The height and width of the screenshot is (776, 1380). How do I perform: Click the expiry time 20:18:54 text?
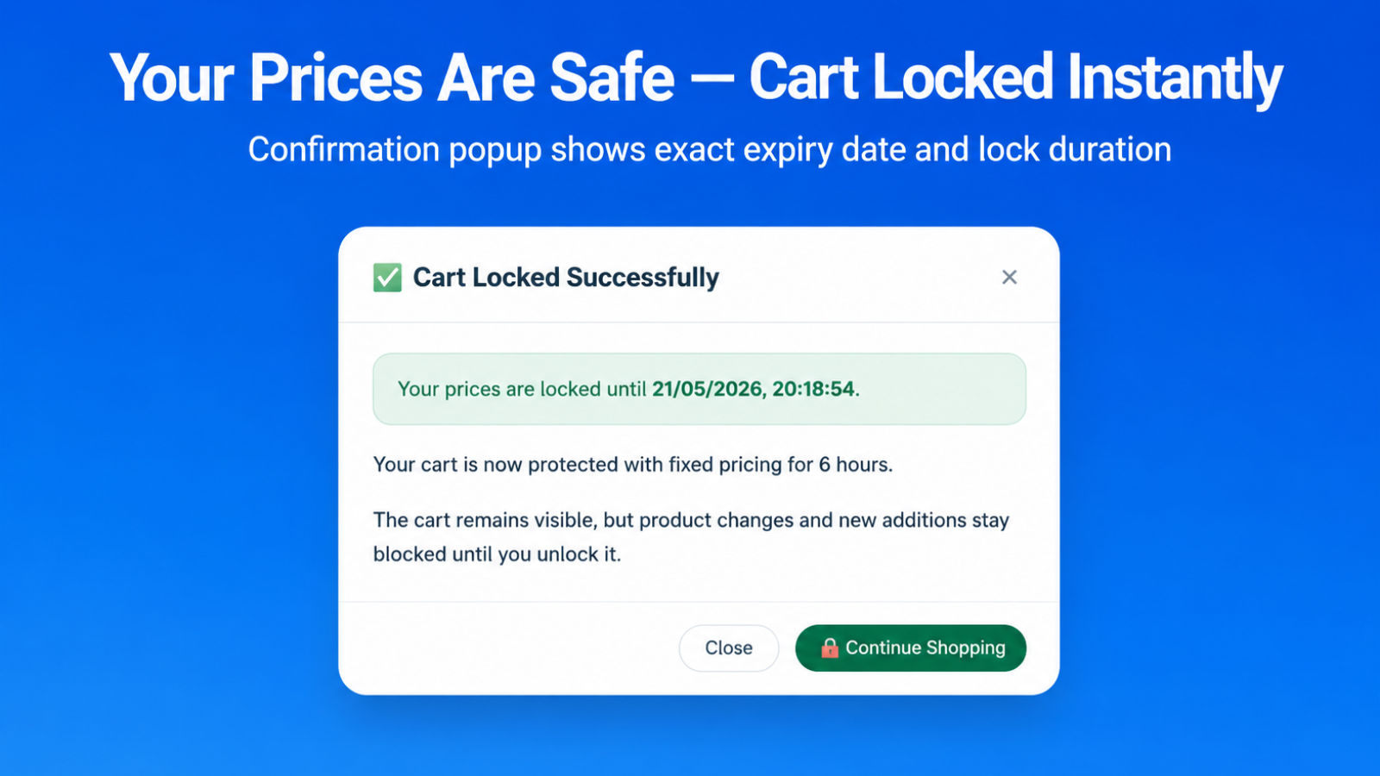[x=813, y=389]
